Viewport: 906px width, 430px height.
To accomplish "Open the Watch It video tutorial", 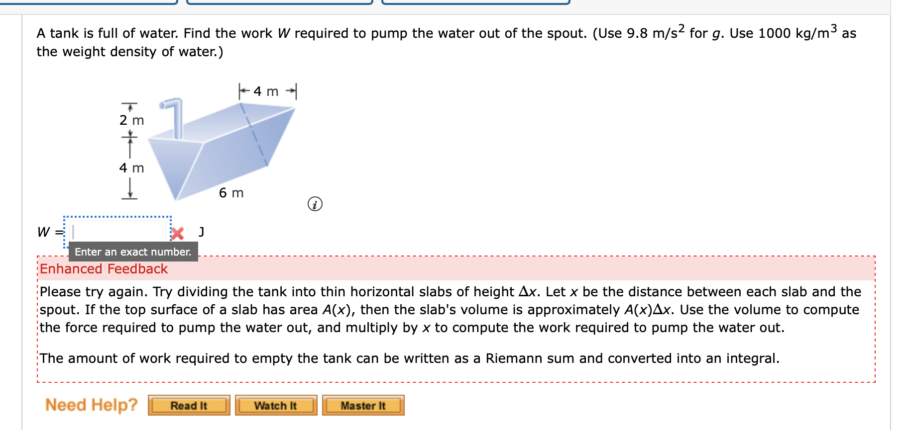I will [x=276, y=405].
